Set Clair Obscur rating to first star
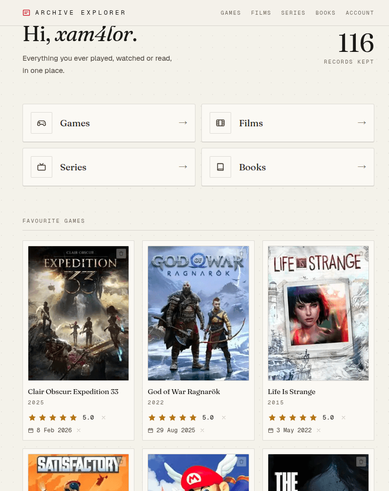The height and width of the screenshot is (491, 389). (32, 418)
